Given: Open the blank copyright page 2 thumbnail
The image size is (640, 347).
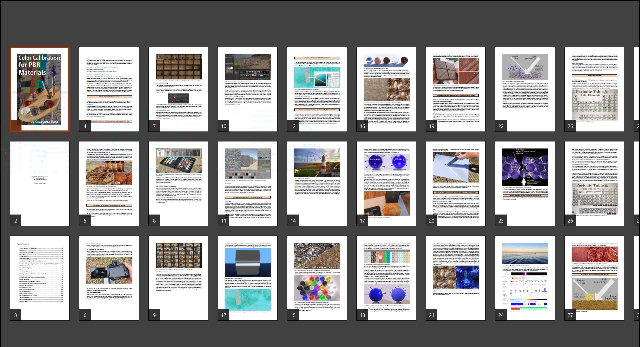Looking at the screenshot, I should coord(40,184).
